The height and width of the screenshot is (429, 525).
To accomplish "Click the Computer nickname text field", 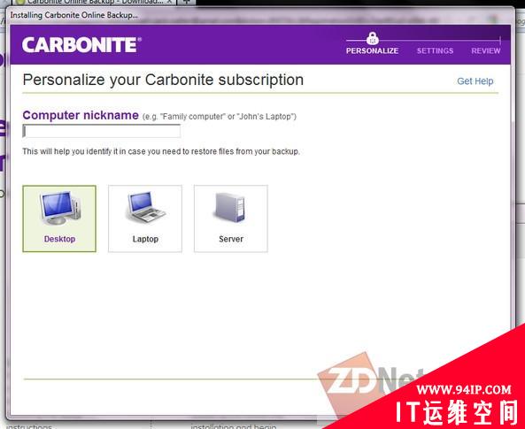I will click(102, 131).
